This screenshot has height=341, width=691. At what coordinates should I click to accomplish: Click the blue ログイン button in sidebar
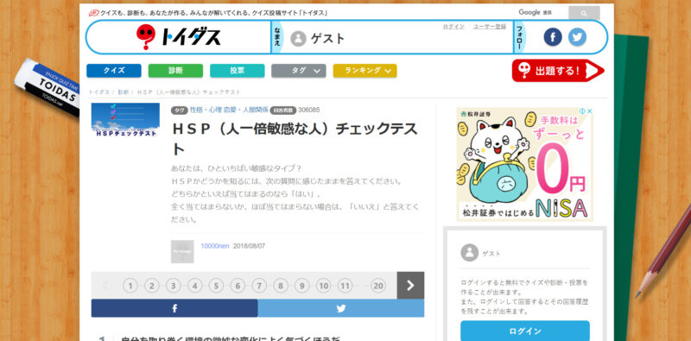525,331
